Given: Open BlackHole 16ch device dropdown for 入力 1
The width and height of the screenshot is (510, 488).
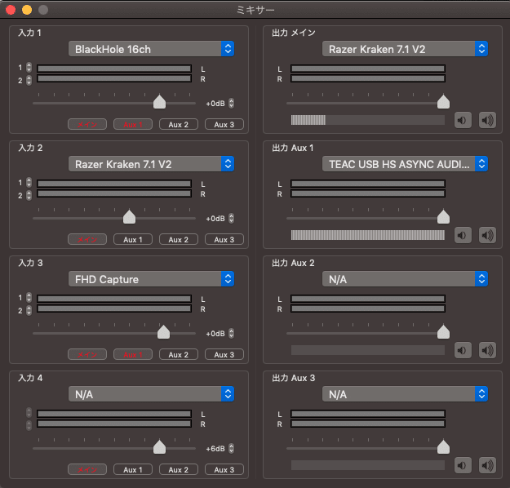Looking at the screenshot, I should (x=151, y=49).
